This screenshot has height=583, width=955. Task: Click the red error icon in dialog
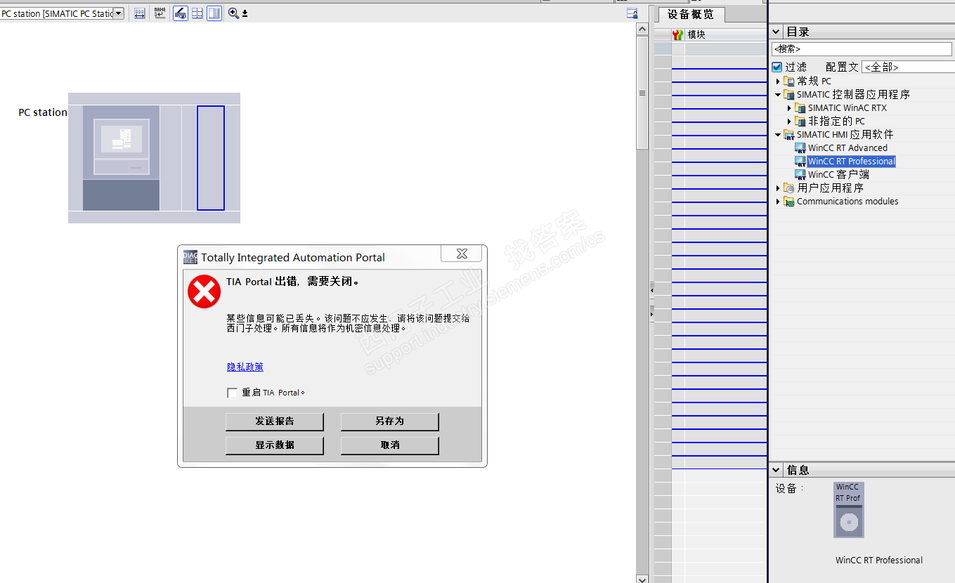click(204, 291)
